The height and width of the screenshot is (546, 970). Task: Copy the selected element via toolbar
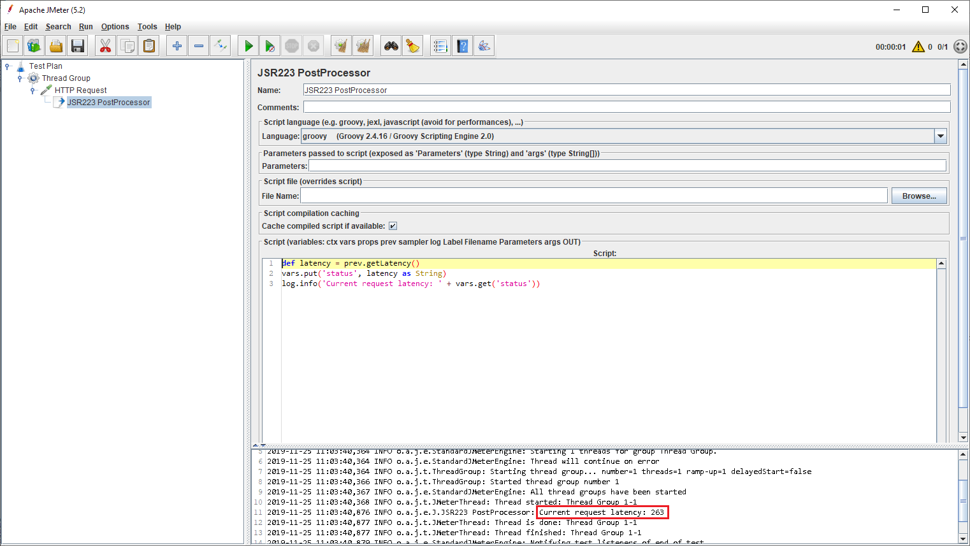(x=127, y=46)
